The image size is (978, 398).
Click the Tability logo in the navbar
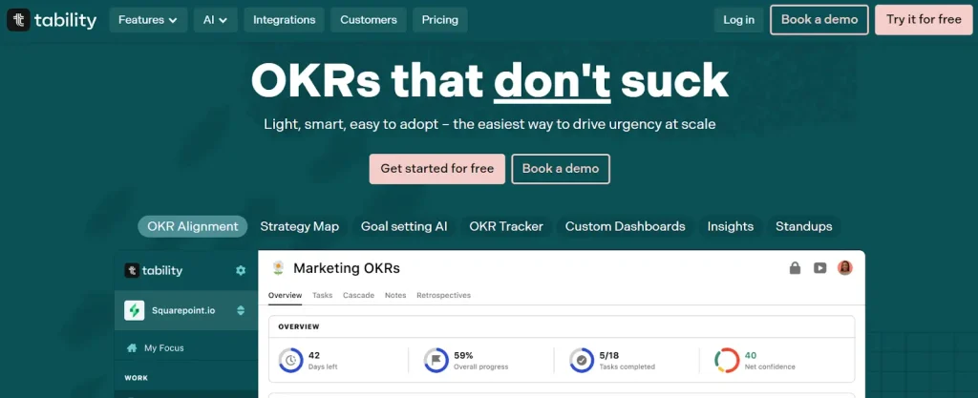[53, 20]
